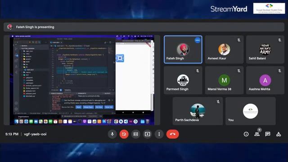
Task: Open pubspec.lock in VS Code explorer
Action: click(30, 91)
